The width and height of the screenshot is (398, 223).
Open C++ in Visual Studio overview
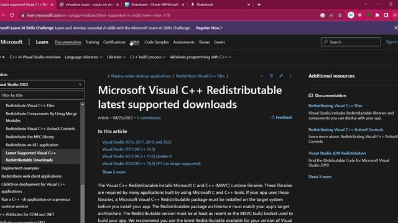35,57
